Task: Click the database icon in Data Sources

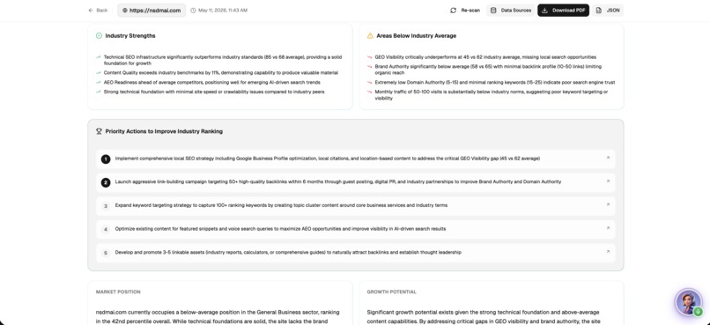Action: tap(493, 11)
